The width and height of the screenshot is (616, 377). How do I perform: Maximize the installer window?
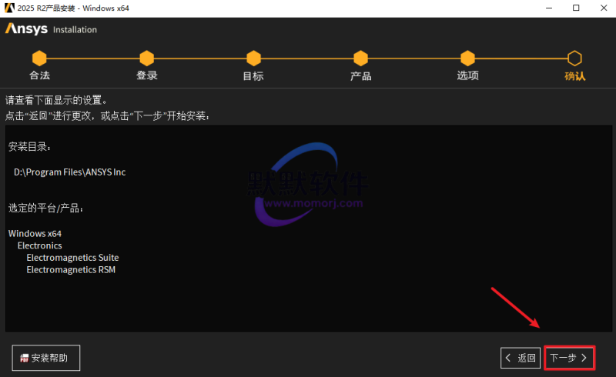tap(576, 8)
